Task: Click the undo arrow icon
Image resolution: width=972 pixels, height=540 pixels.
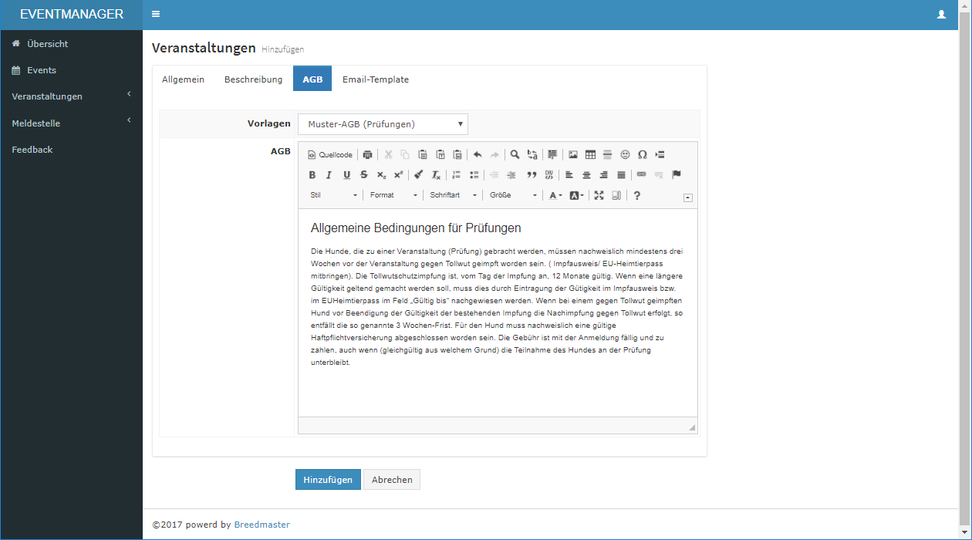Action: pos(478,155)
